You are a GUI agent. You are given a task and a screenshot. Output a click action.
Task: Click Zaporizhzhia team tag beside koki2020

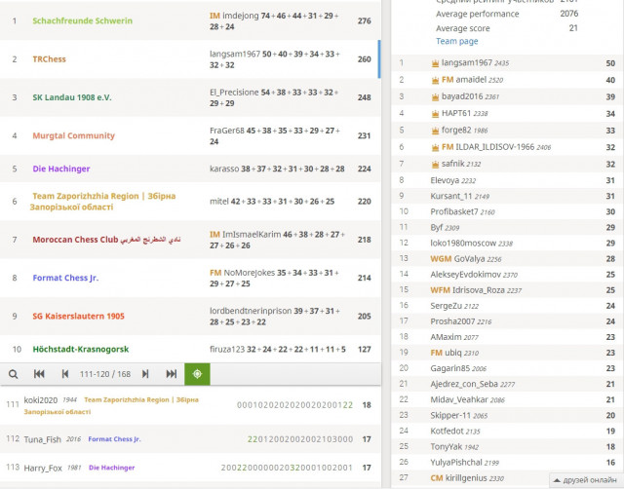coord(111,406)
